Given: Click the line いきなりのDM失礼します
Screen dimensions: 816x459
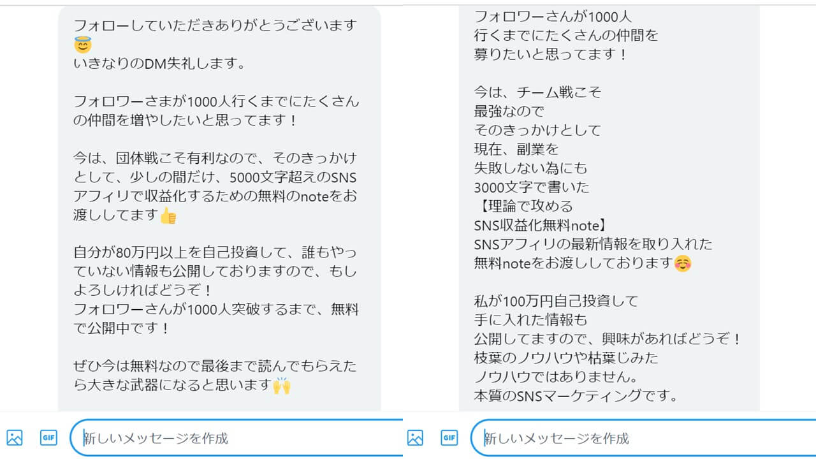Looking at the screenshot, I should pos(159,64).
